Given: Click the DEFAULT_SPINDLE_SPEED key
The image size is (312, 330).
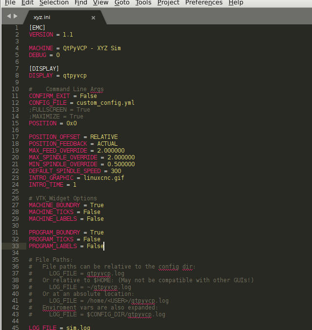Looking at the screenshot, I should click(x=65, y=171).
